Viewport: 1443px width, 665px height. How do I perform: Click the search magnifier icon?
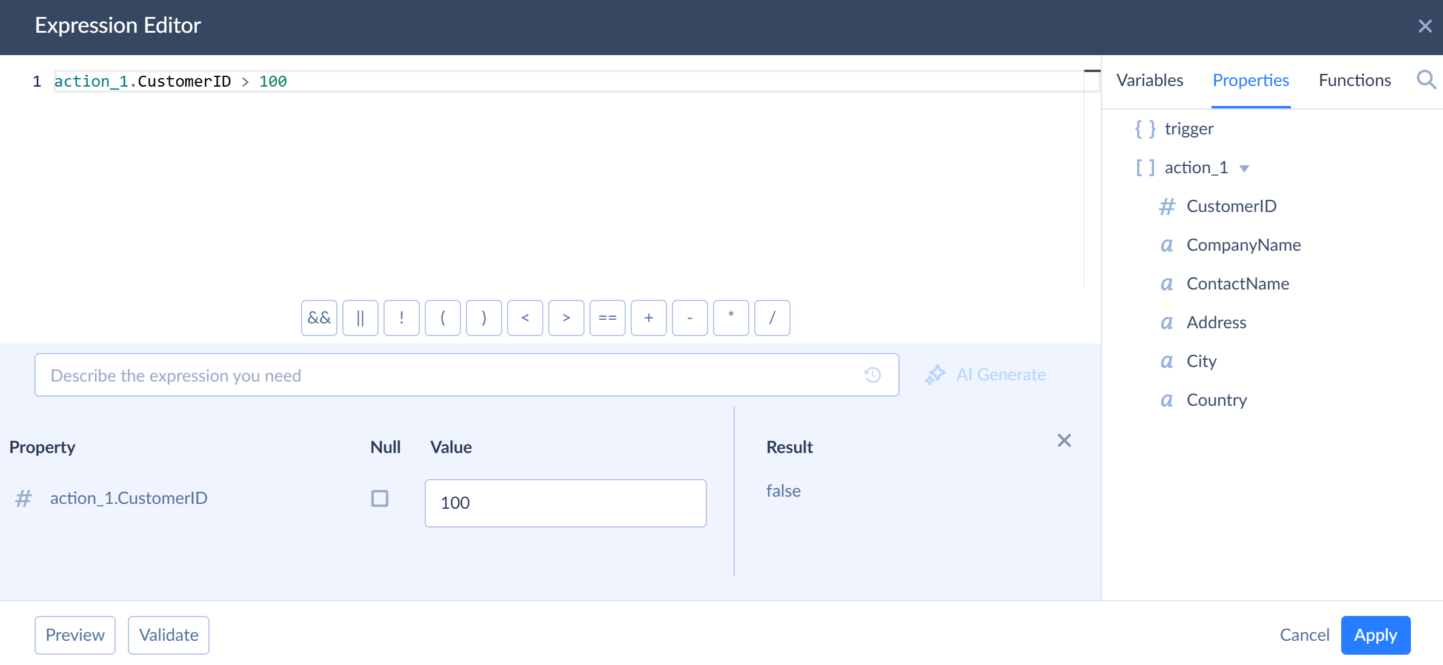coord(1426,80)
